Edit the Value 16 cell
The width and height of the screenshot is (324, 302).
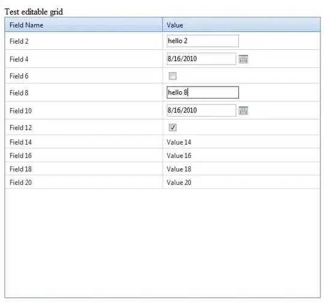[179, 156]
